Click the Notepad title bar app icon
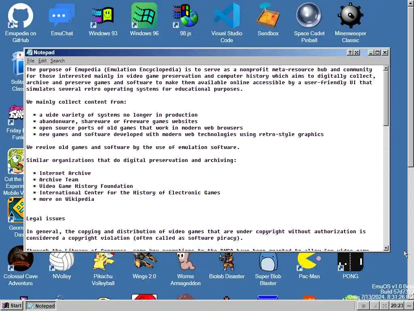Viewport: 414px width, 311px height. click(29, 52)
